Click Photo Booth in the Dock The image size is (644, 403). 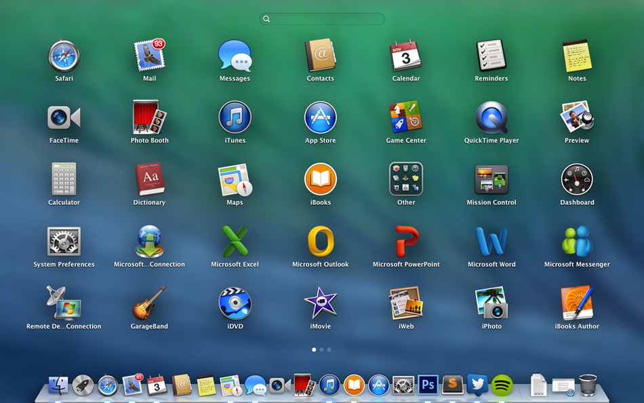point(304,385)
